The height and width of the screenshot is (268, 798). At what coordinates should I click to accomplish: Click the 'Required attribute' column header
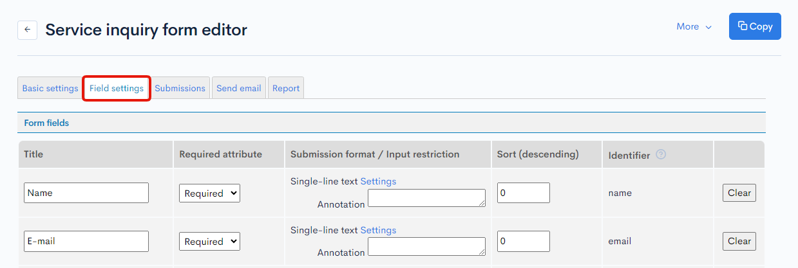pos(220,154)
